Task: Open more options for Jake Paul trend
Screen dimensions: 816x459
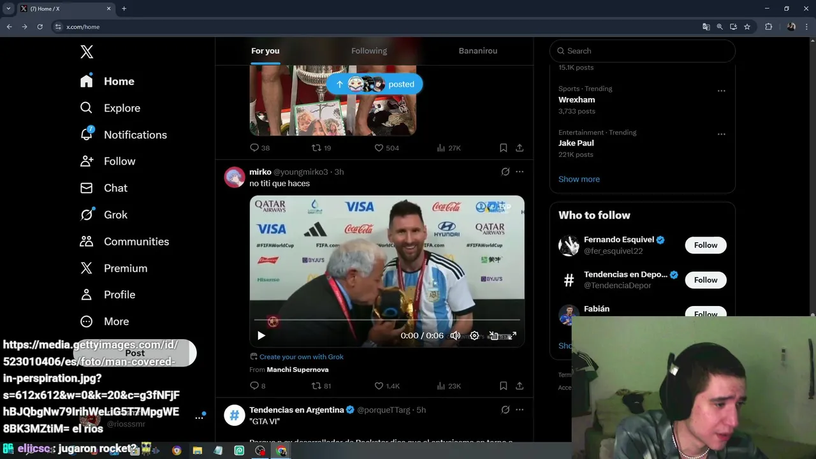Action: click(721, 134)
